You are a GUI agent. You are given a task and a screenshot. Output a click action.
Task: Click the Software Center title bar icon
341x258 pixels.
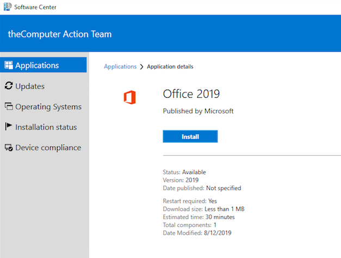tap(8, 7)
